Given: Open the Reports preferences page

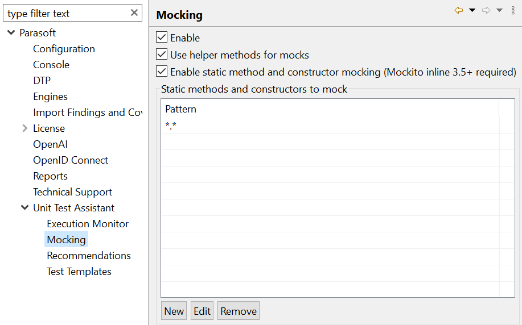Looking at the screenshot, I should [x=50, y=176].
